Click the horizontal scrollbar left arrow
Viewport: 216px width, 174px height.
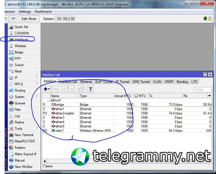[45, 161]
